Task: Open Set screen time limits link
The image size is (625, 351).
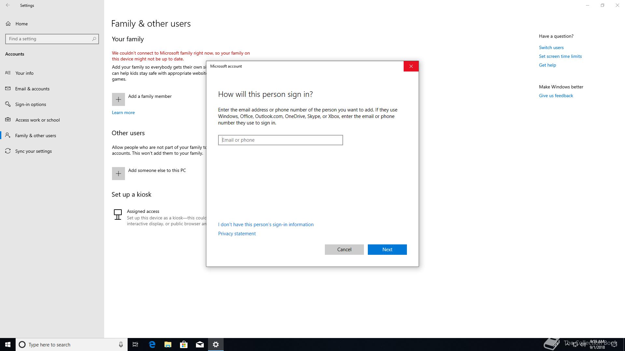Action: click(x=560, y=56)
